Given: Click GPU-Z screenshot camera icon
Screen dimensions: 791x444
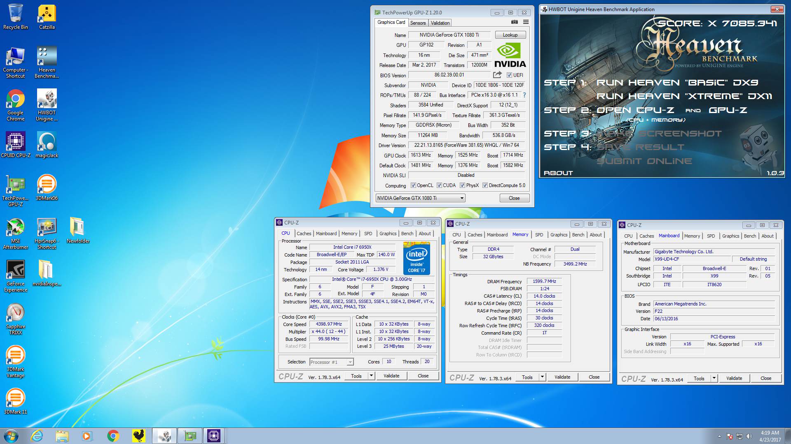Looking at the screenshot, I should pyautogui.click(x=515, y=22).
